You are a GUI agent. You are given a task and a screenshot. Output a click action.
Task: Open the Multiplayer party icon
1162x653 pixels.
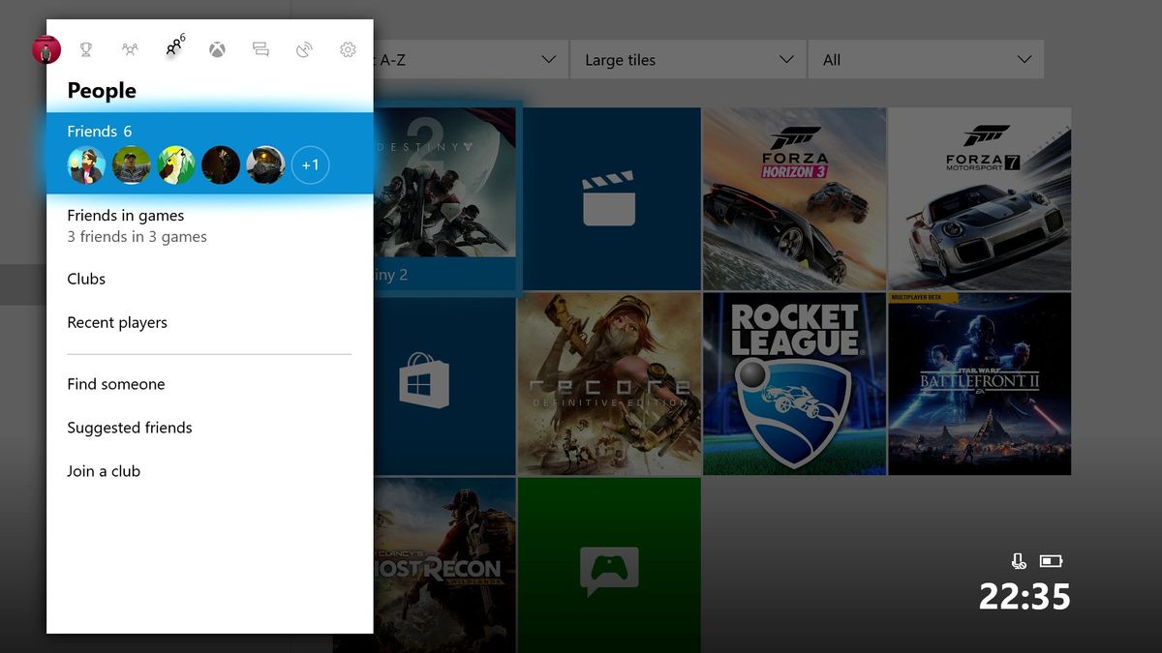tap(129, 49)
